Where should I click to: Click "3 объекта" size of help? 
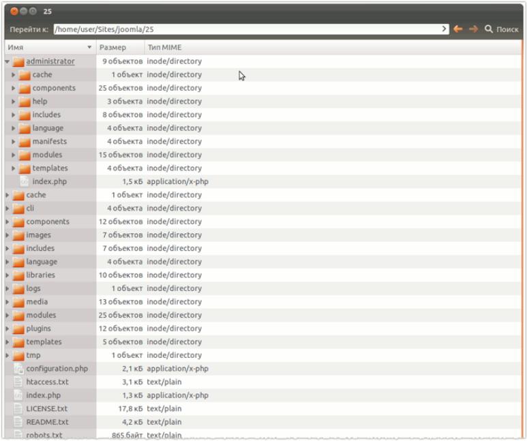pos(125,101)
